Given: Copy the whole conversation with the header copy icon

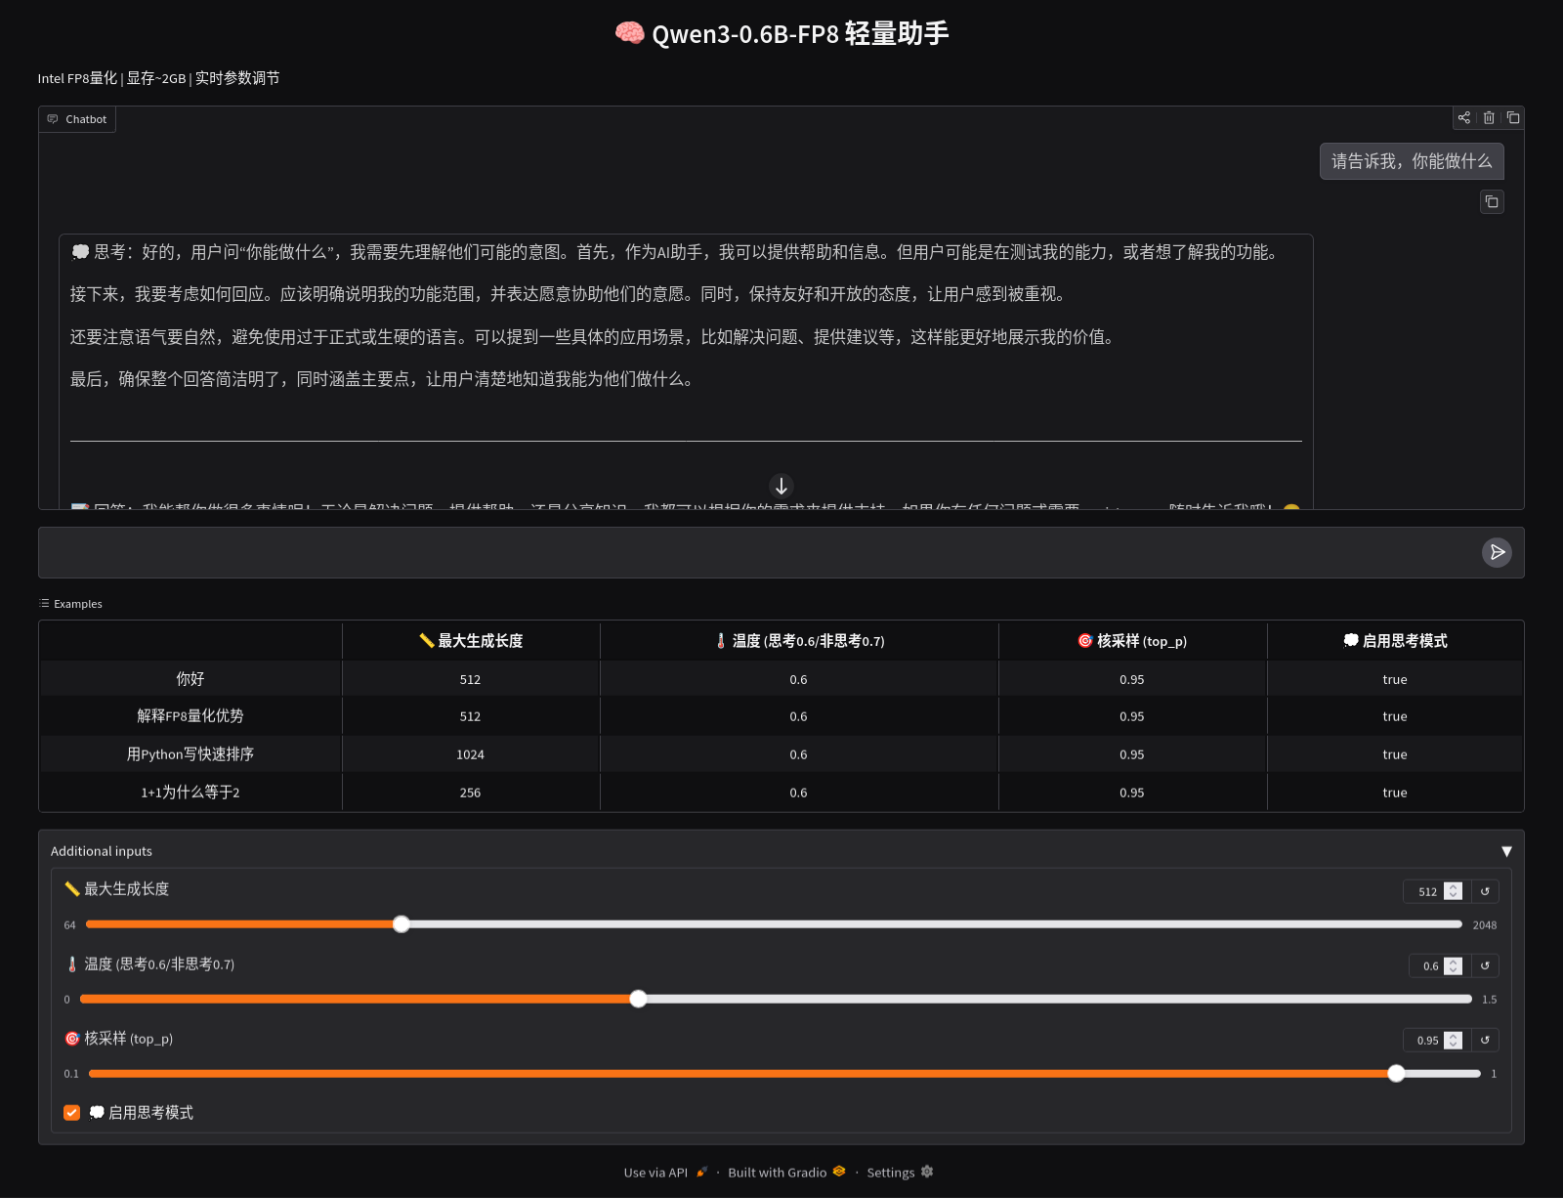Looking at the screenshot, I should point(1513,118).
